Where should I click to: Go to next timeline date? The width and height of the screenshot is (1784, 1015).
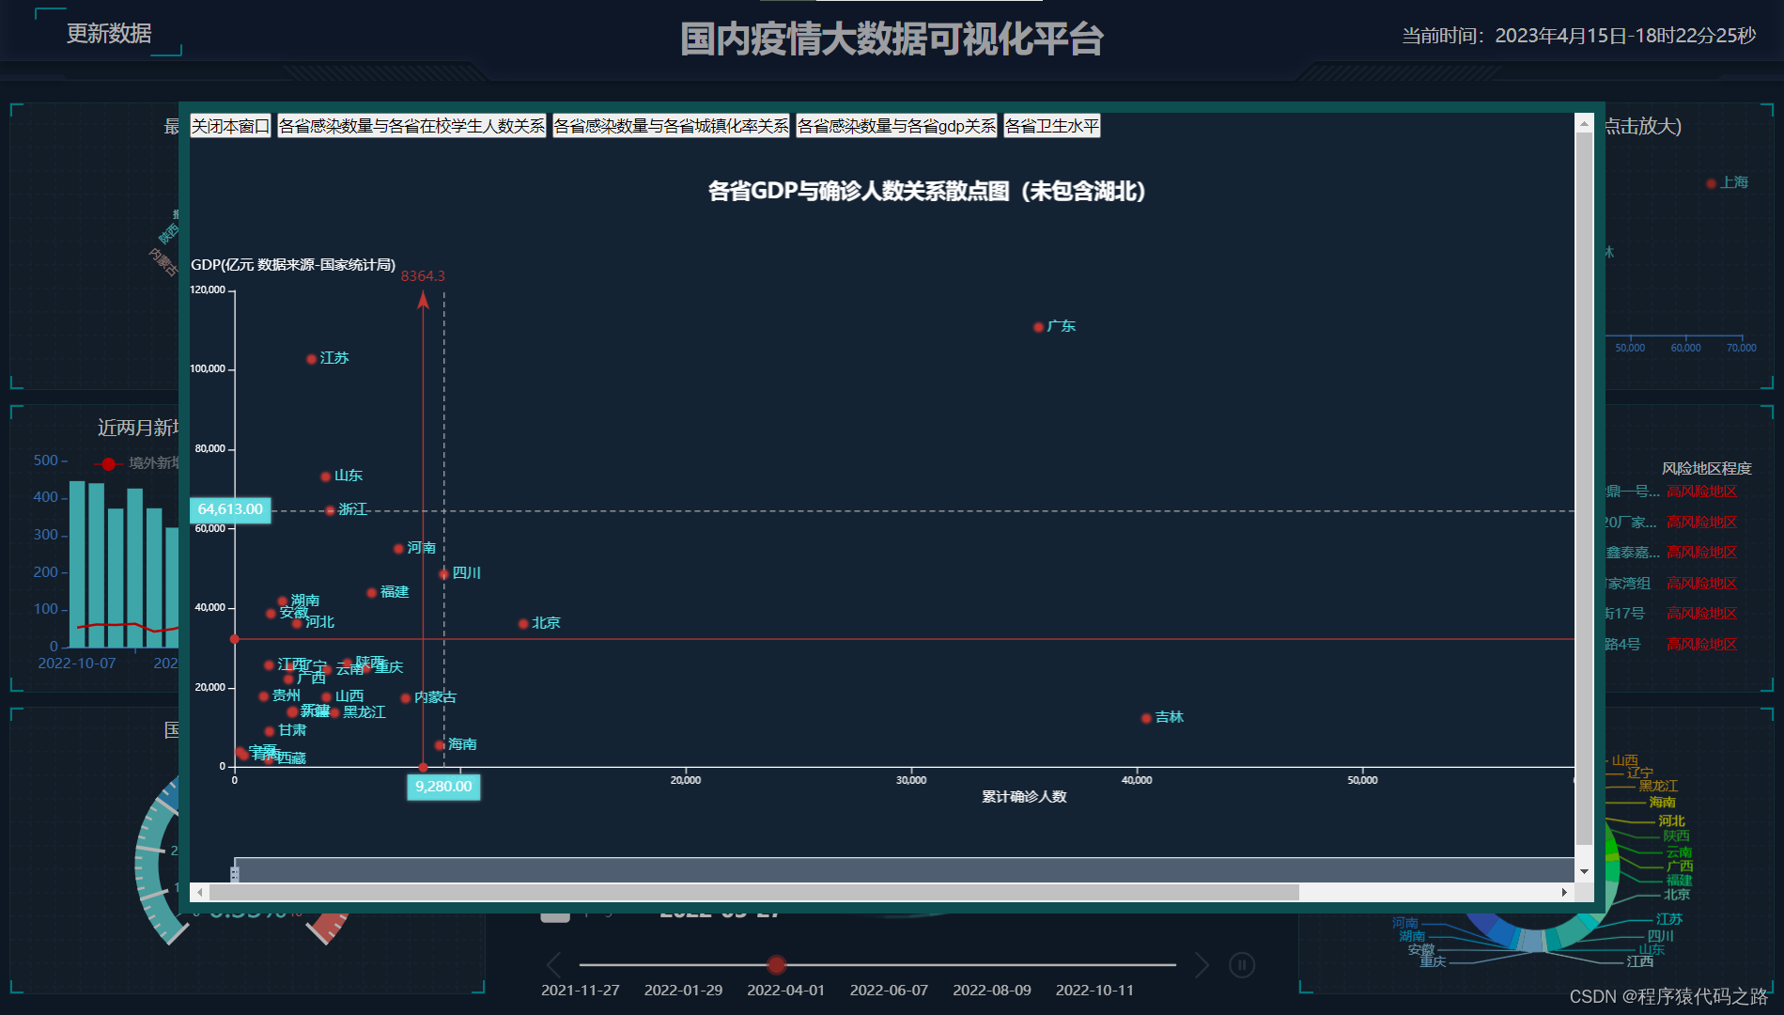tap(1201, 964)
